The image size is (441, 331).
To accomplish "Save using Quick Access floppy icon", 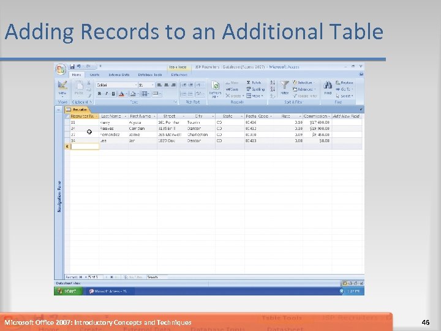I will coord(72,66).
